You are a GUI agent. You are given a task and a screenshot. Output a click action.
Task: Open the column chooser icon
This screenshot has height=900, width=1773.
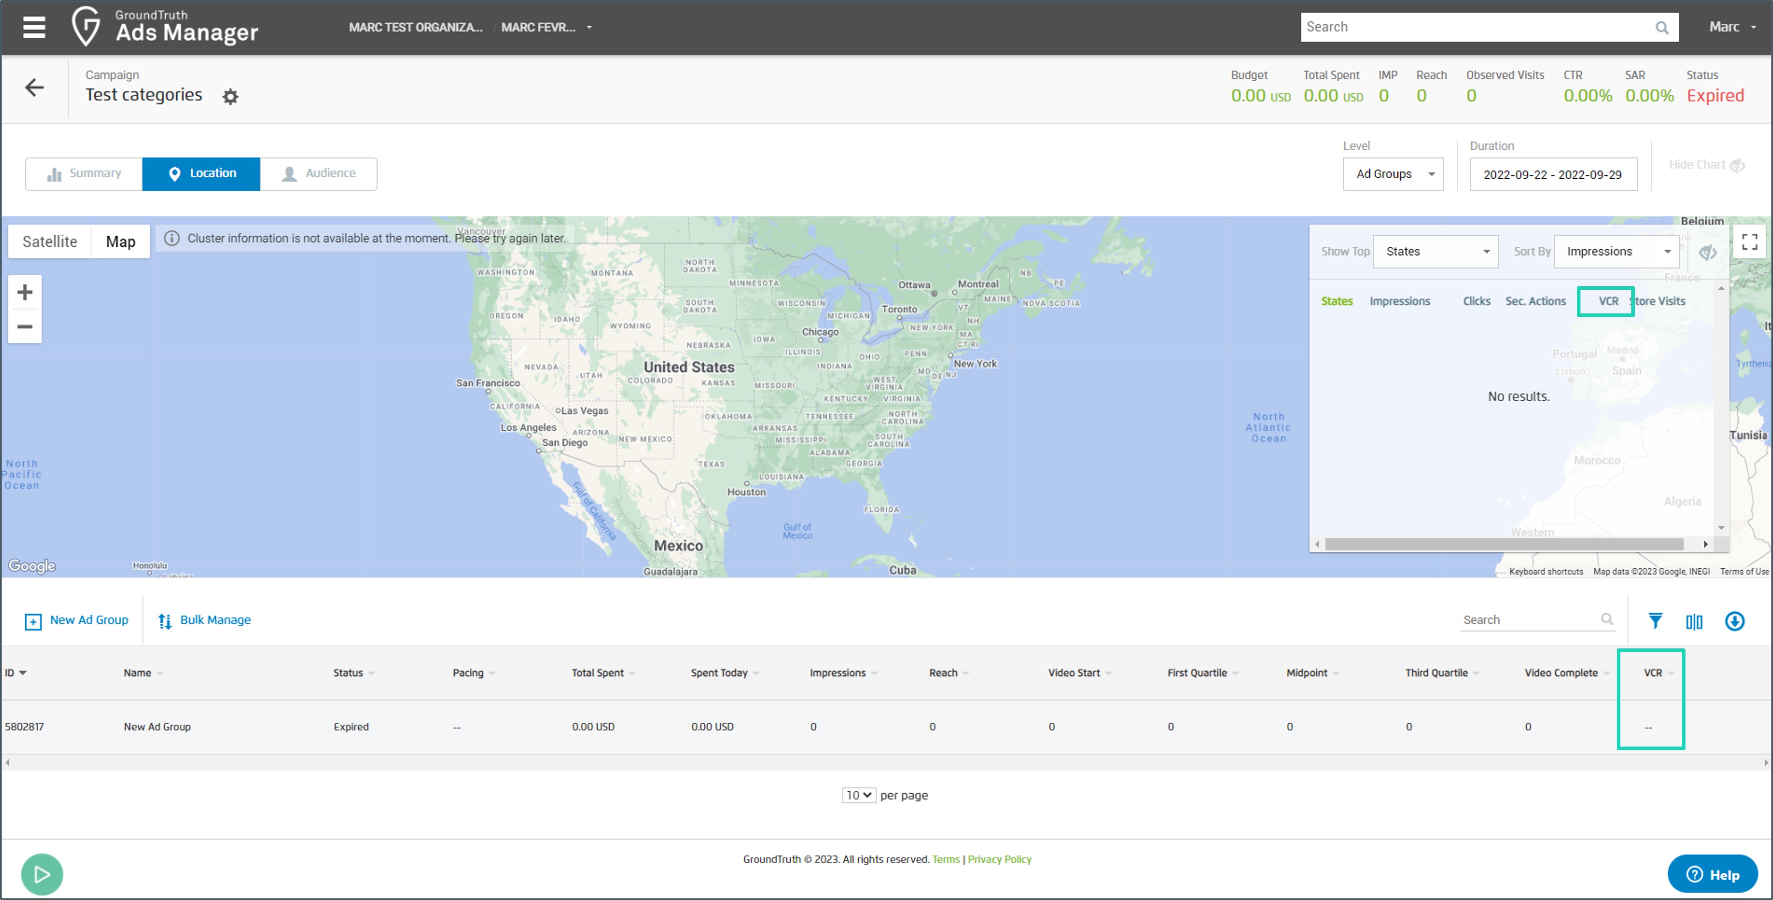coord(1694,621)
